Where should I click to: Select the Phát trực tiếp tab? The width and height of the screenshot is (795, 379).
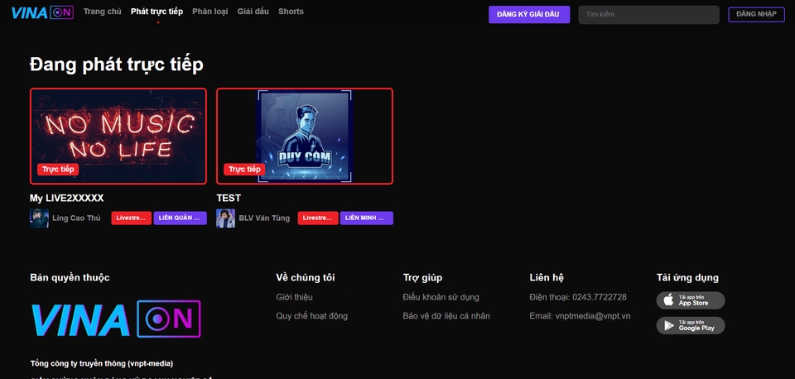[157, 11]
